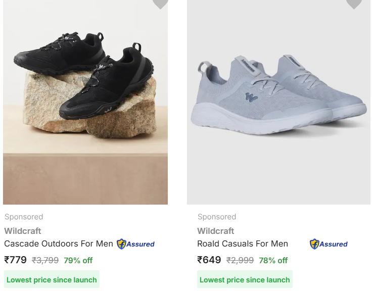Click the wishlist heart on the black shoes
The width and height of the screenshot is (375, 292).
[160, 4]
